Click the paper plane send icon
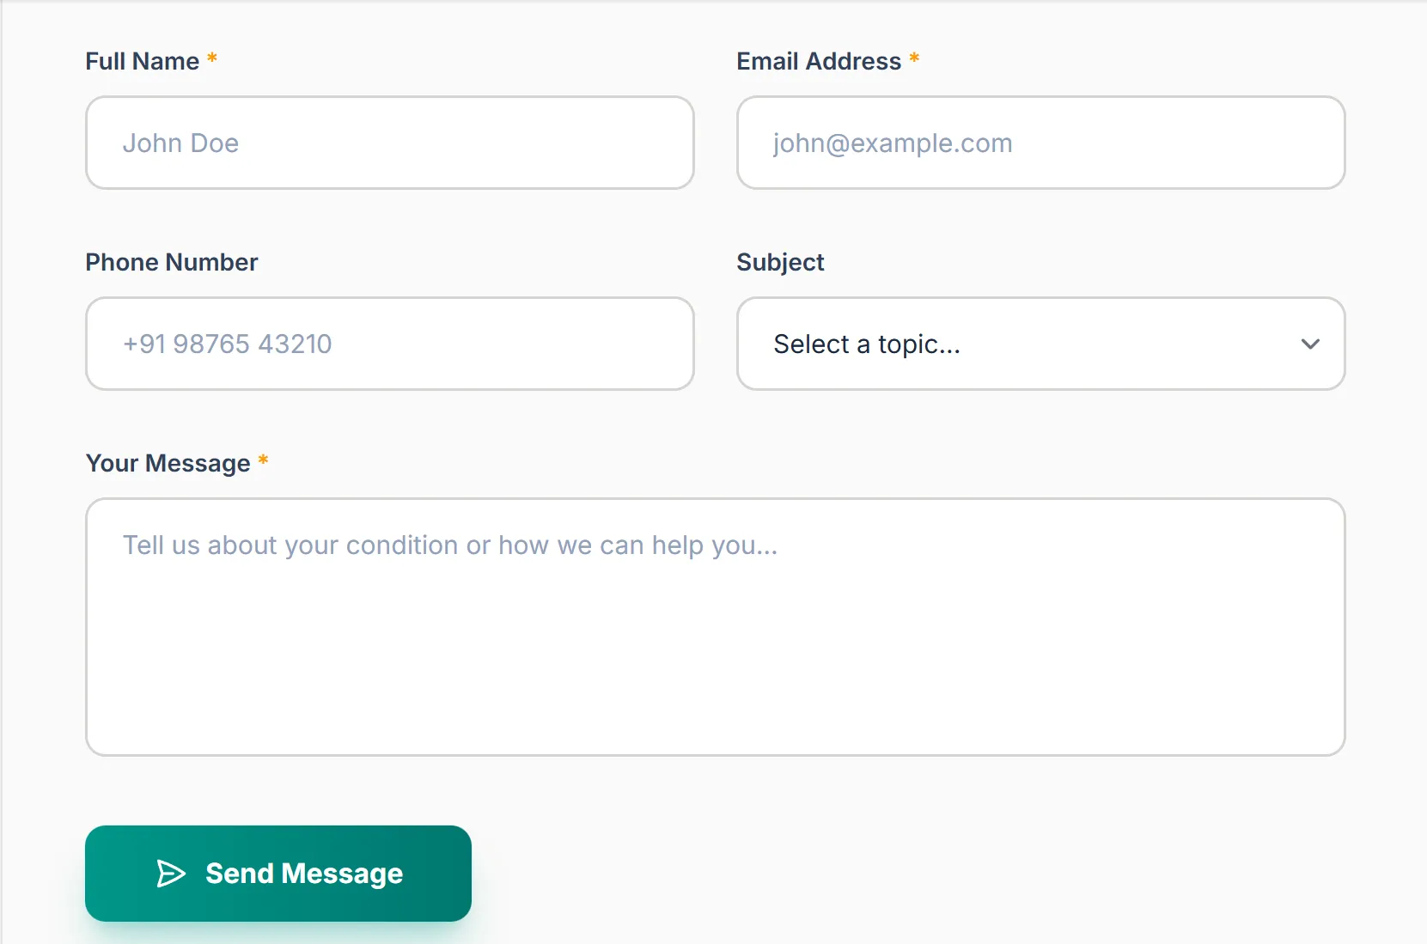1427x944 pixels. (x=171, y=874)
